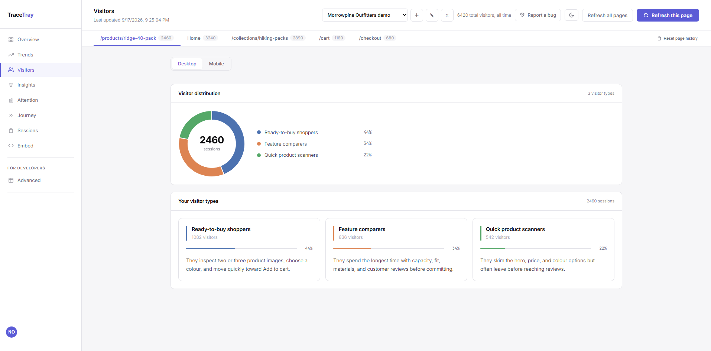The height and width of the screenshot is (351, 711).
Task: Go to Trends in sidebar
Action: click(40, 55)
